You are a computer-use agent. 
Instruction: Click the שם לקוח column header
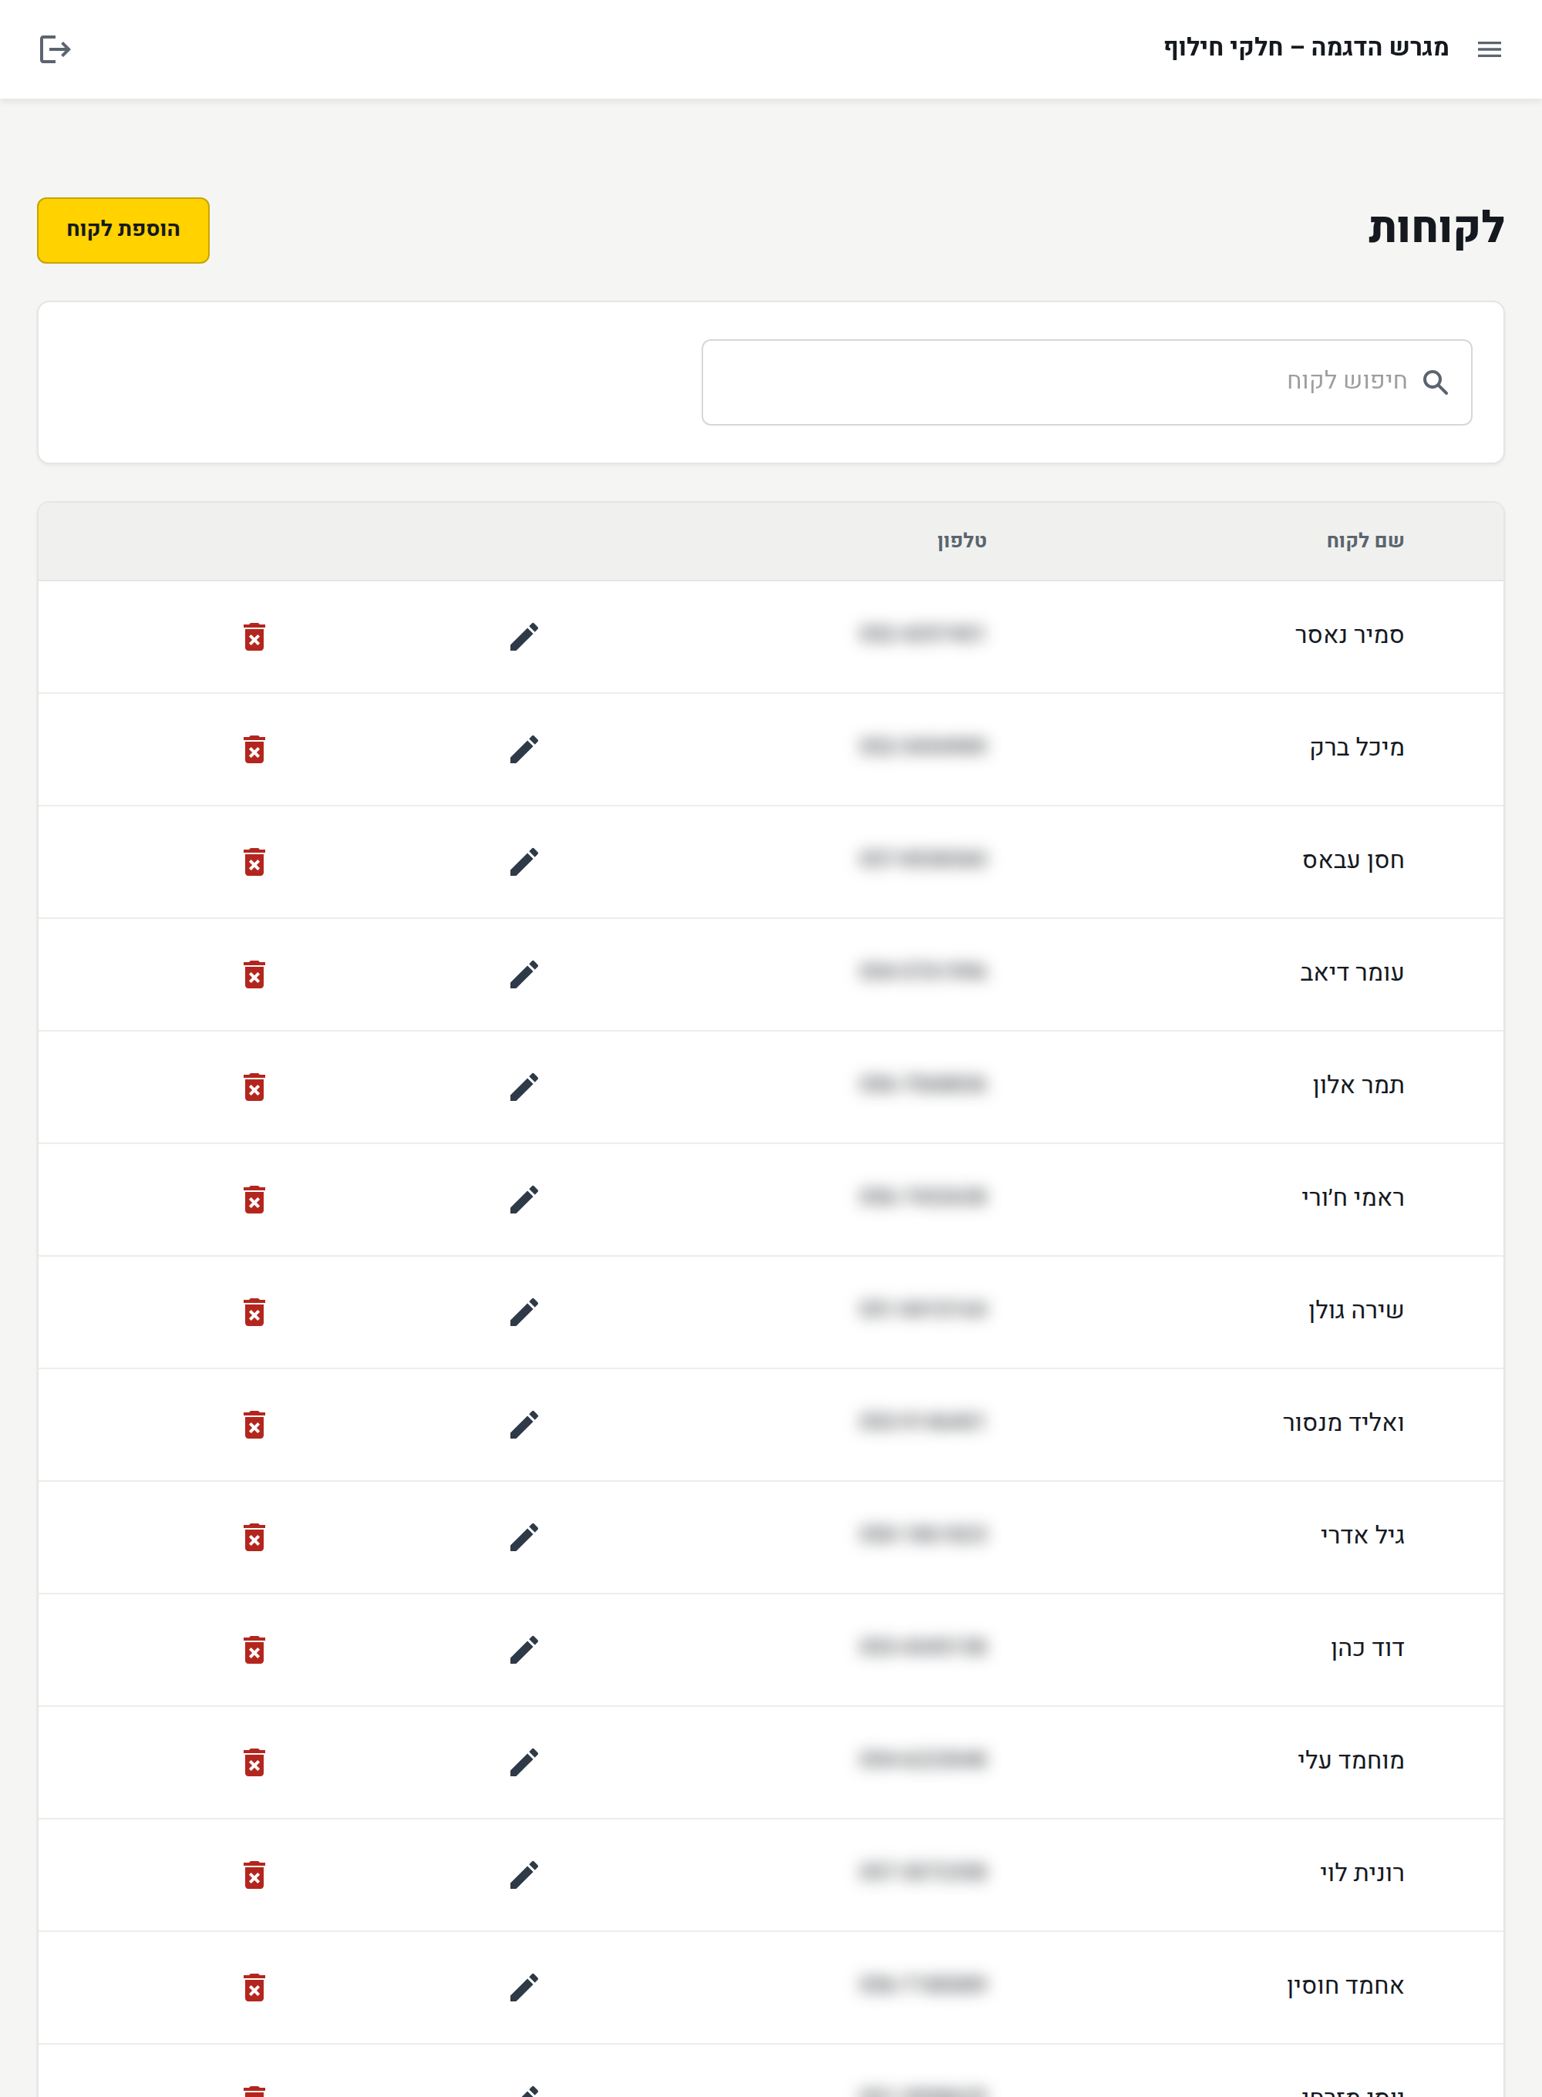coord(1365,541)
